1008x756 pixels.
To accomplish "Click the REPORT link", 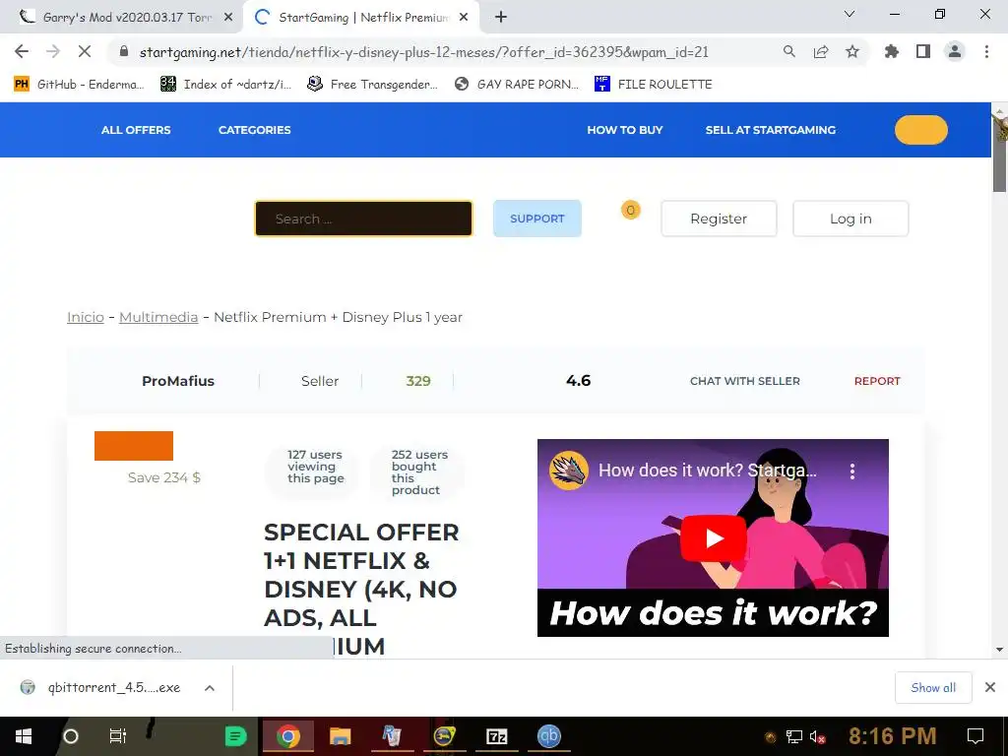I will point(877,381).
